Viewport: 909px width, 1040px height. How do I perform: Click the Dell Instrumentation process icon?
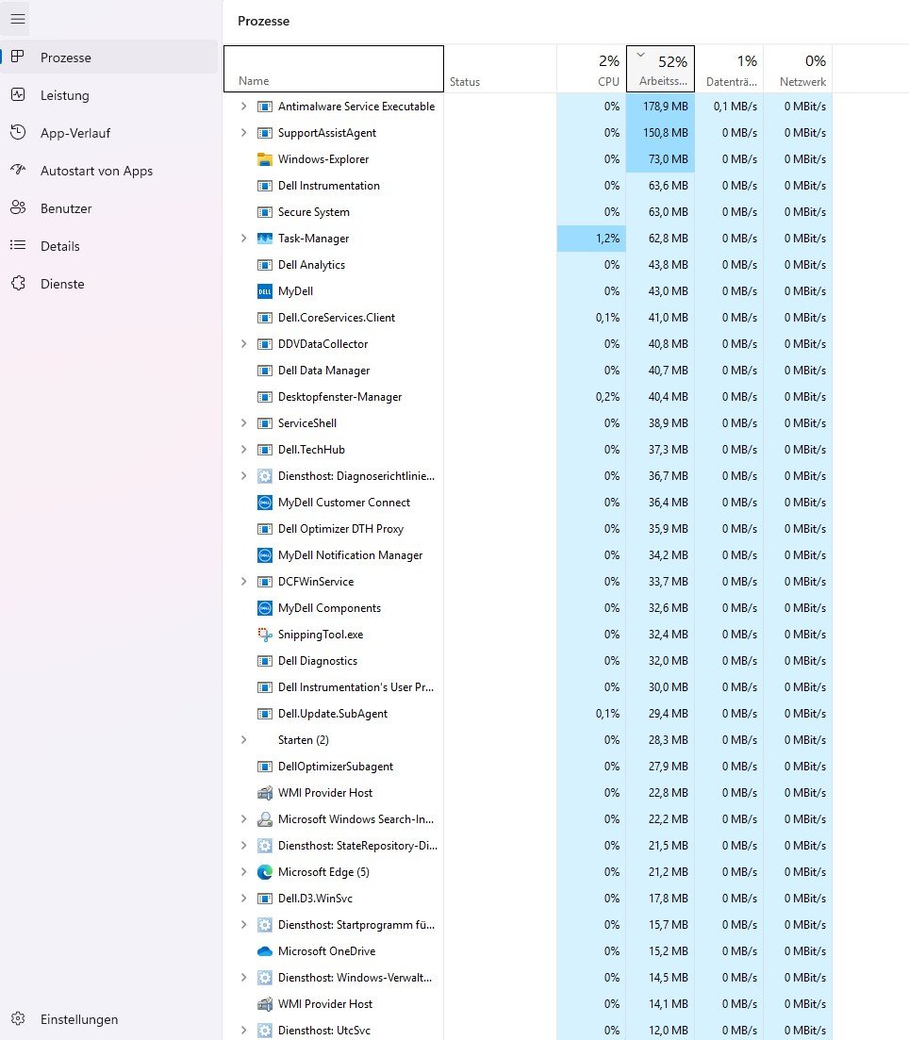265,186
